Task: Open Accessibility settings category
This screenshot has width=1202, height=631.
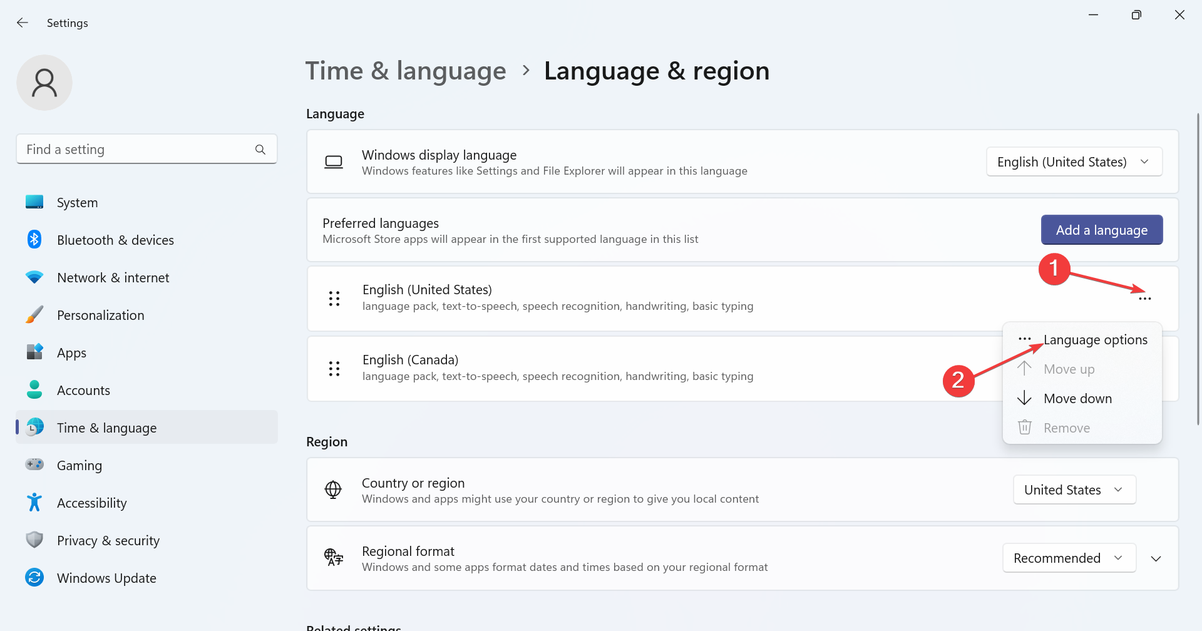Action: pyautogui.click(x=91, y=503)
